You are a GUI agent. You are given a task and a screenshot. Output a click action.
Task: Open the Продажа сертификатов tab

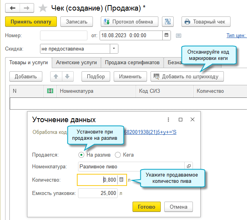(132, 62)
